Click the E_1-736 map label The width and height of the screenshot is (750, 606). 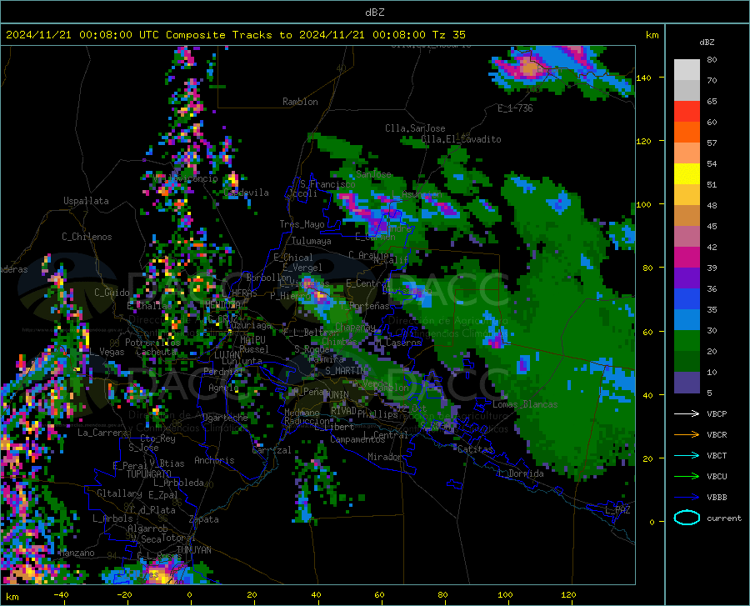click(515, 108)
